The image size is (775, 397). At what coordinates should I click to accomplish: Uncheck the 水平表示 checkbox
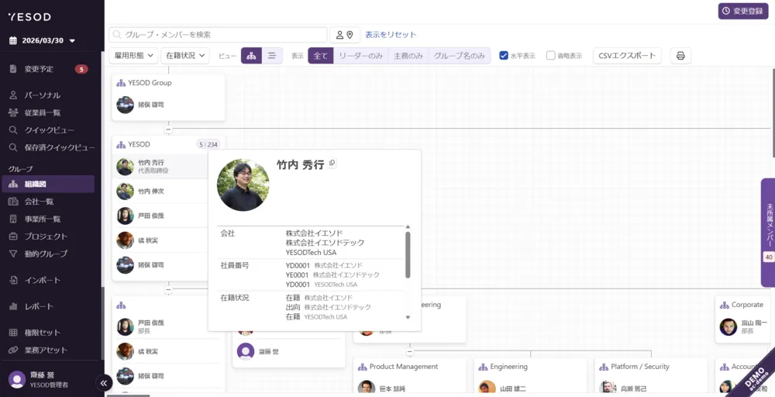504,55
